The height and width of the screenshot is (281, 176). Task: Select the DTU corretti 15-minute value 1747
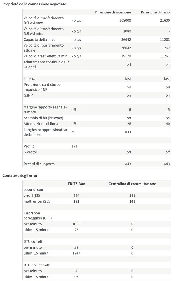coord(76,253)
